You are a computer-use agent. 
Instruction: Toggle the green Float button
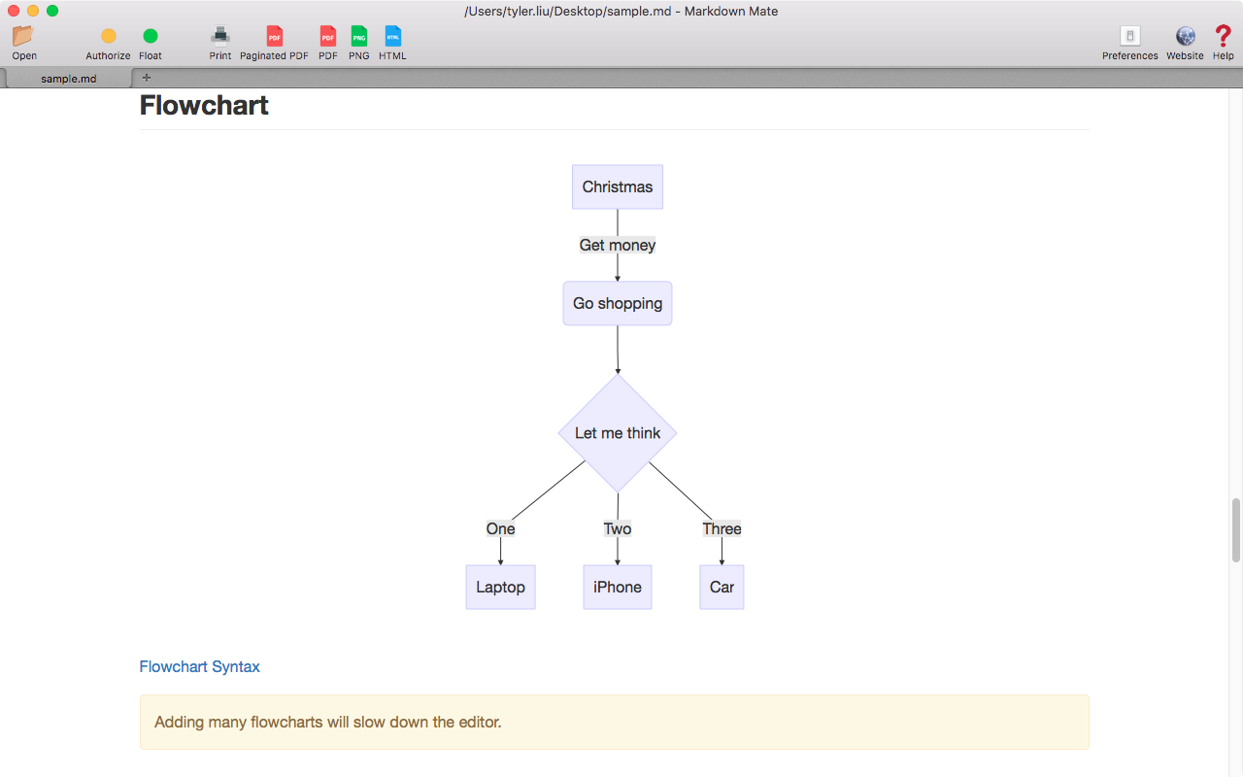pos(151,36)
